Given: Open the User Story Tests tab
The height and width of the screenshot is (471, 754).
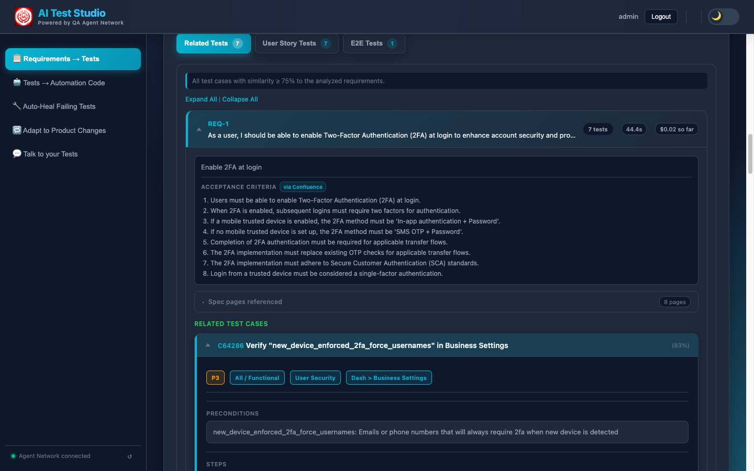Looking at the screenshot, I should tap(296, 43).
